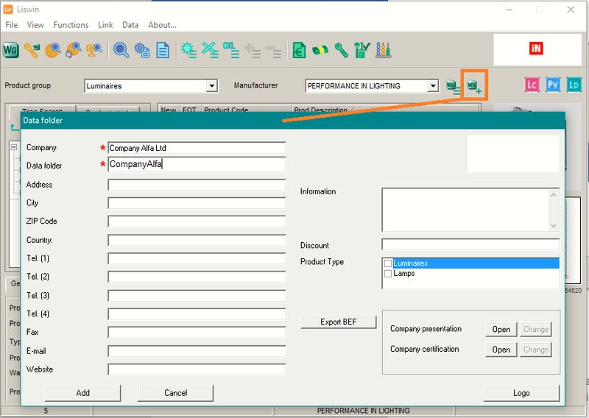Click into the Tel. (1) field

pos(197,259)
